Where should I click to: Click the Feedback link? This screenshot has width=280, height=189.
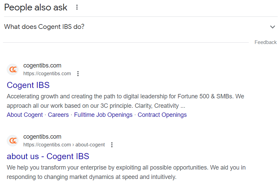[x=265, y=42]
